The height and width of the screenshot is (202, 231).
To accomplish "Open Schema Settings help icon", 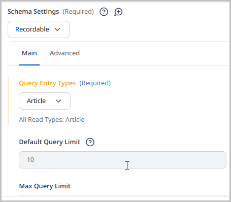I will click(x=104, y=12).
